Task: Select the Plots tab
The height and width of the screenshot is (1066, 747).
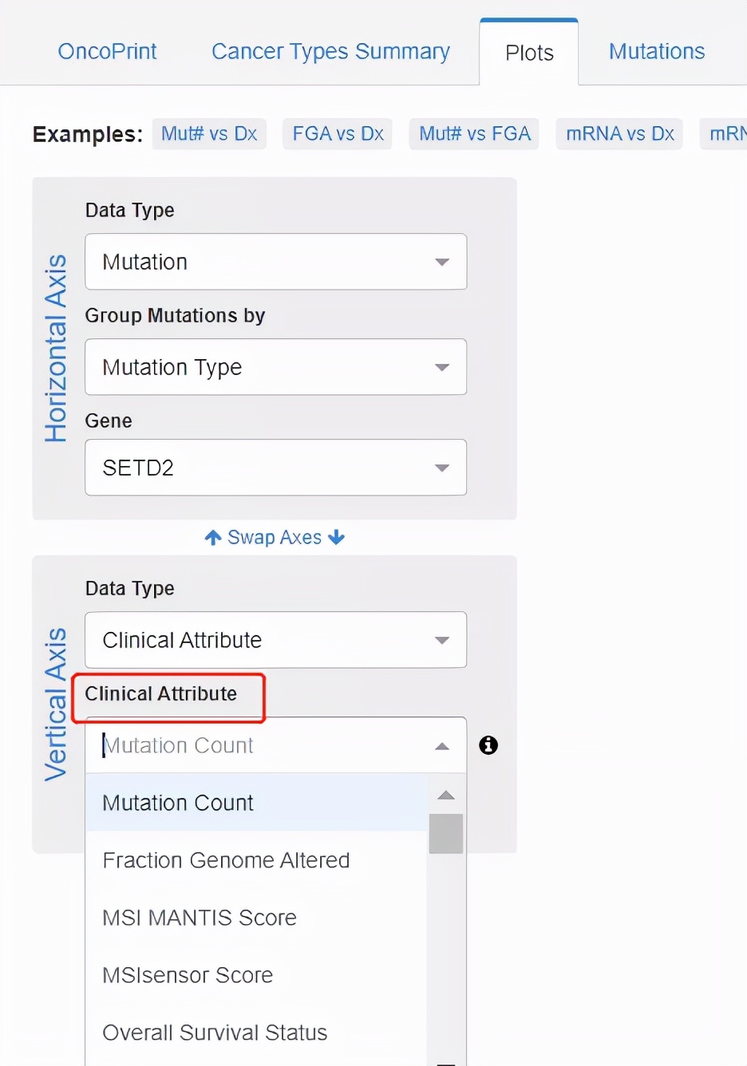Action: point(529,53)
